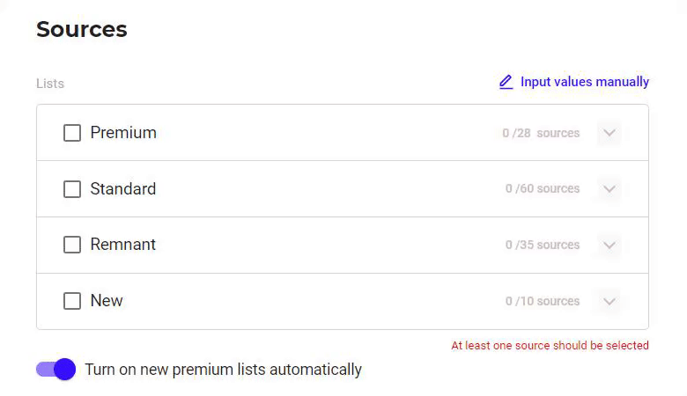Open the Remnant list dropdown arrow

point(609,245)
